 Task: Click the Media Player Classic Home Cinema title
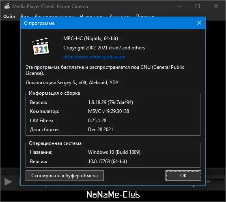tap(50, 6)
